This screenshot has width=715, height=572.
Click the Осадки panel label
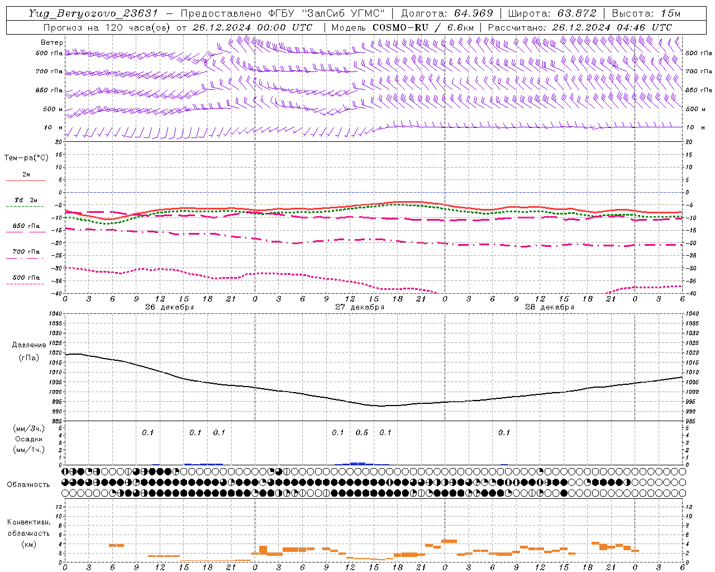tap(29, 439)
